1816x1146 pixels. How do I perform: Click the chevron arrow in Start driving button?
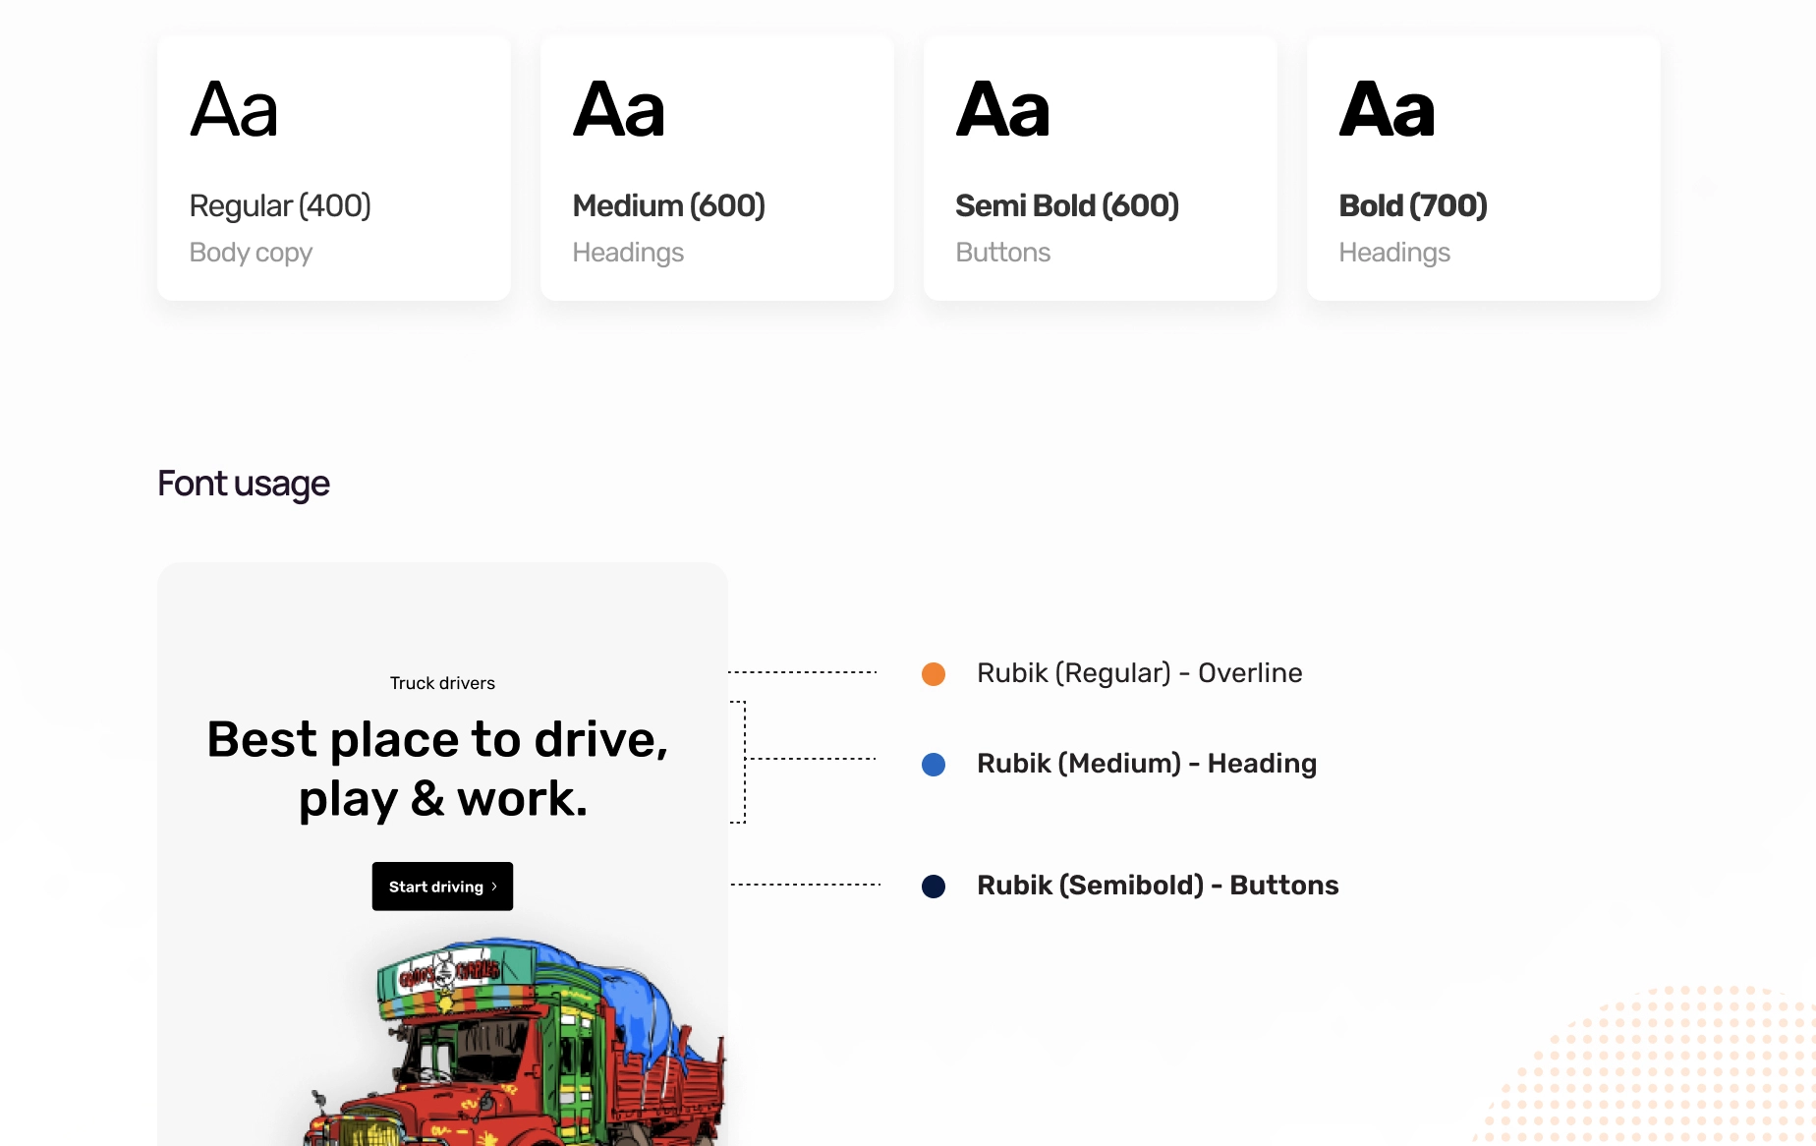[x=494, y=887]
